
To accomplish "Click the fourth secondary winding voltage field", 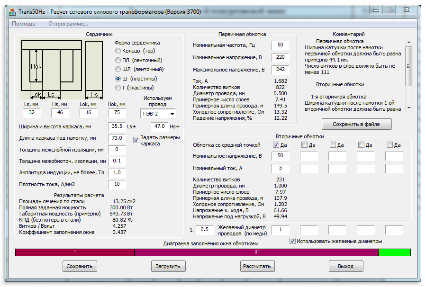I will pyautogui.click(x=366, y=156).
